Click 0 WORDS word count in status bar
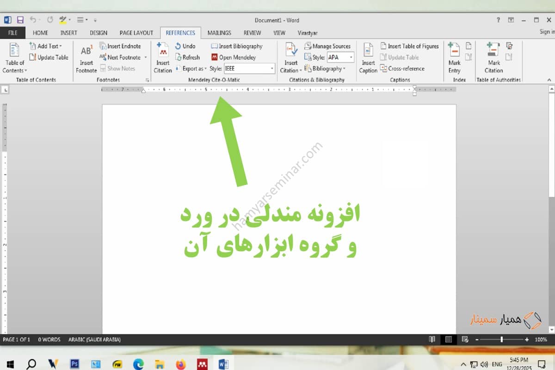This screenshot has height=370, width=555. (x=49, y=339)
